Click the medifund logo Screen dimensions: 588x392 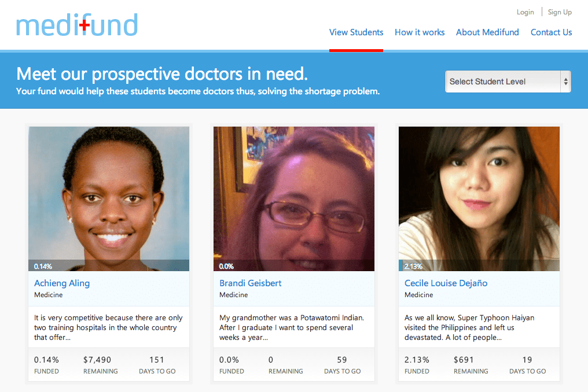(x=77, y=25)
